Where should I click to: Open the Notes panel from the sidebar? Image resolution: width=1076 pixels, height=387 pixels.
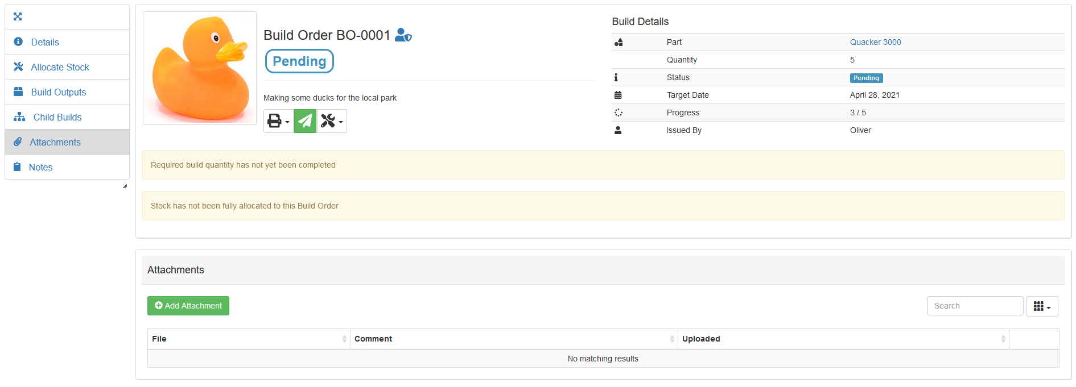[x=40, y=167]
